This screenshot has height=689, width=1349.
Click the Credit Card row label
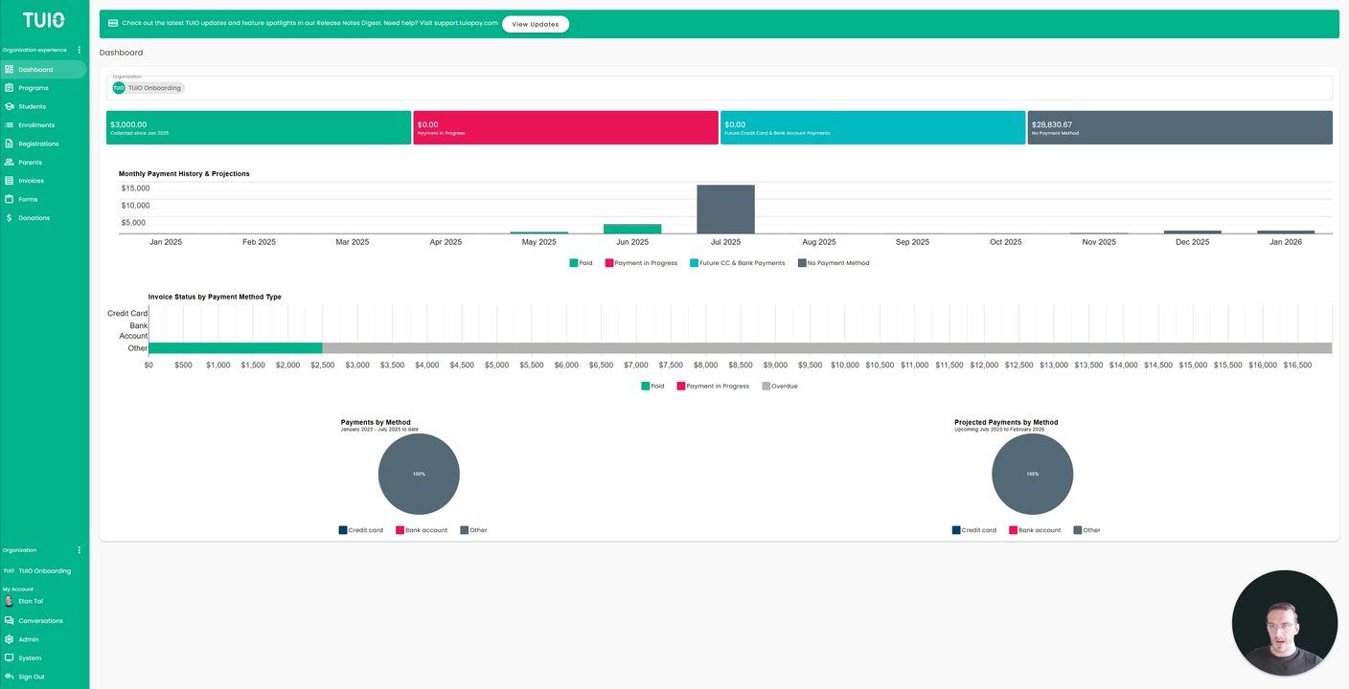[x=127, y=313]
